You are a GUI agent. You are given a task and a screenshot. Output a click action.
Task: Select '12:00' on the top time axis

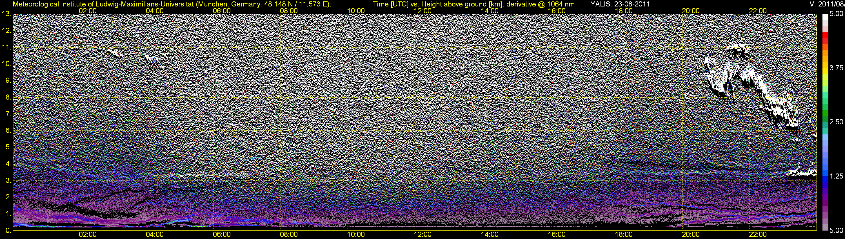click(x=423, y=11)
